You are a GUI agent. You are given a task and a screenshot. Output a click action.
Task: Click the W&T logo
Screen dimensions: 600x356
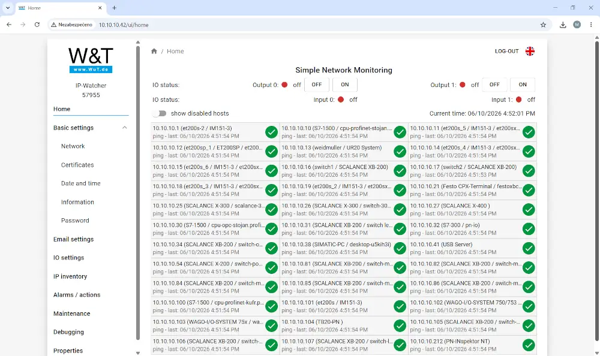(91, 61)
